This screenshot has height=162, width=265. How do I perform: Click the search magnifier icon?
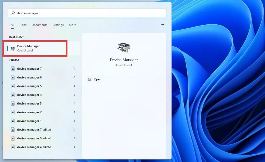pyautogui.click(x=13, y=13)
